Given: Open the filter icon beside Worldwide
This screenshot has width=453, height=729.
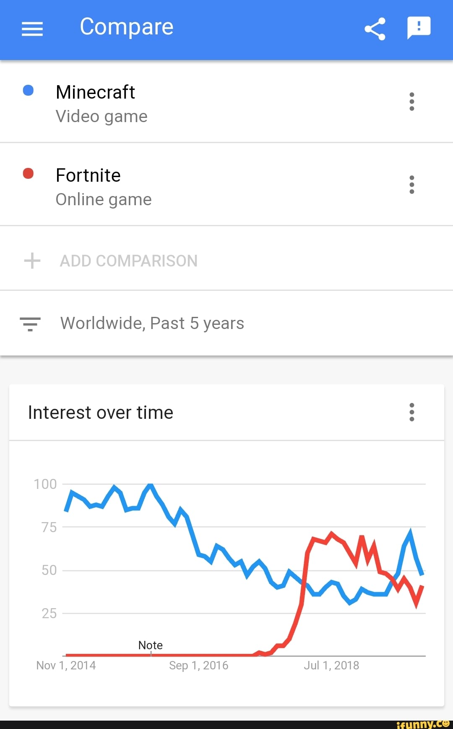Looking at the screenshot, I should click(30, 323).
